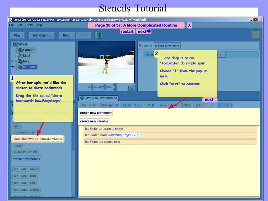Click the blue globe icon on World.my first method tab
Image resolution: width=268 pixels, height=201 pixels.
click(82, 98)
